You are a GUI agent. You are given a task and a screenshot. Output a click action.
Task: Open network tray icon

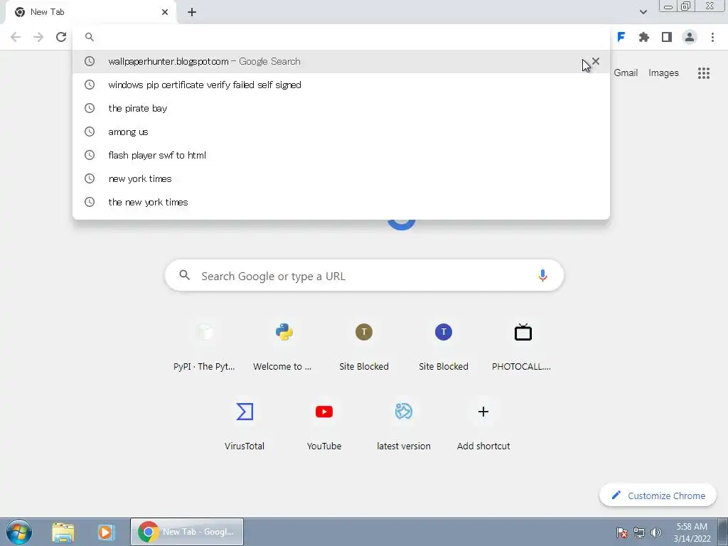click(x=639, y=532)
